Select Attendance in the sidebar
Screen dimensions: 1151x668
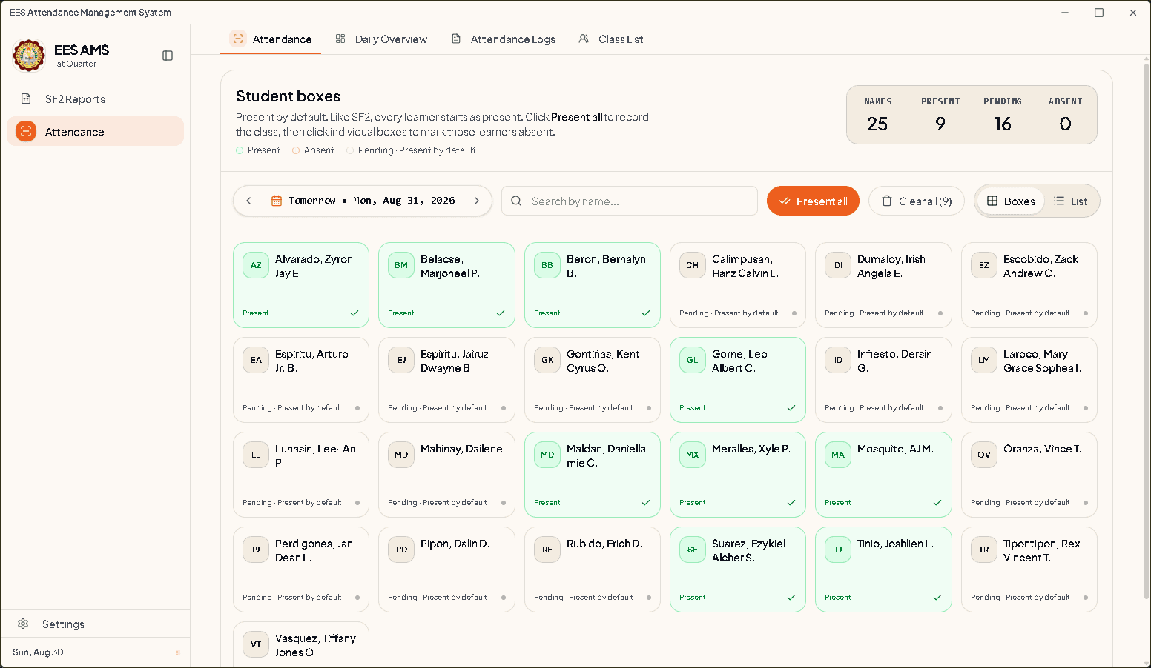click(x=95, y=132)
